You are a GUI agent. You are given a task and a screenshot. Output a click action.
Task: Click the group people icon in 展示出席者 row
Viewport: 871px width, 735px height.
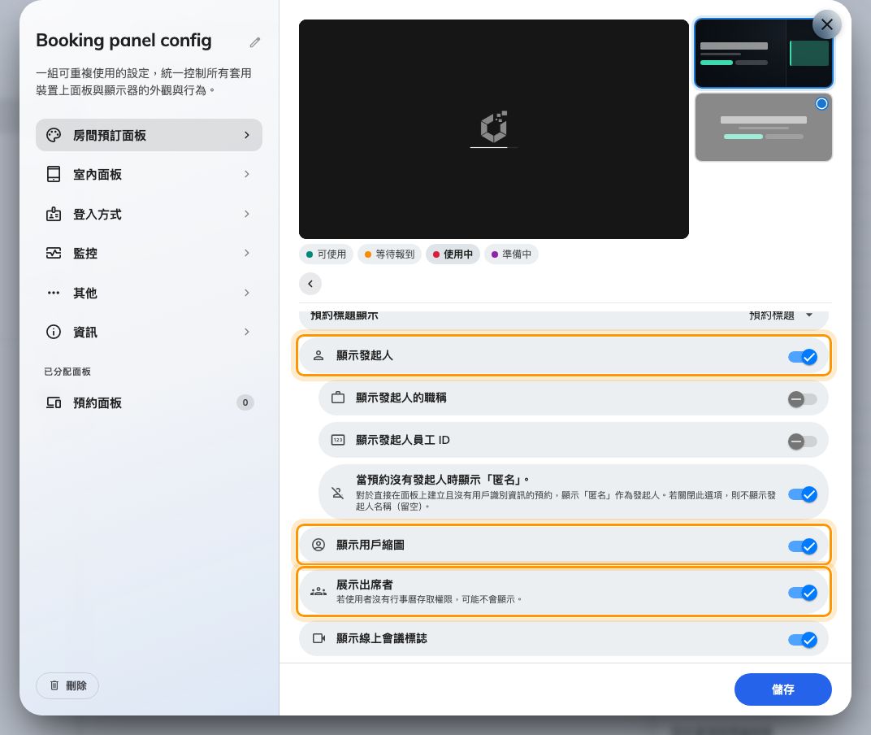[318, 591]
